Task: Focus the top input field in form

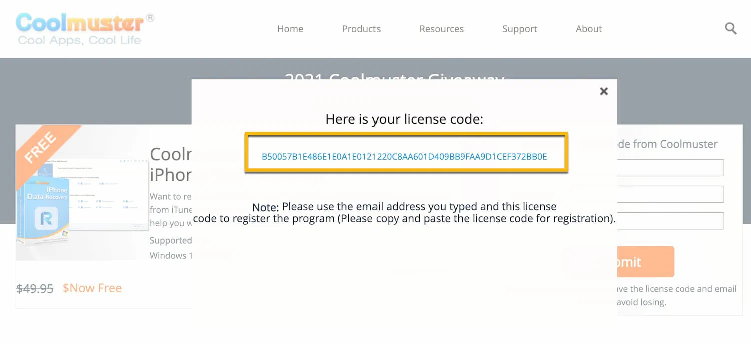Action: [x=670, y=168]
